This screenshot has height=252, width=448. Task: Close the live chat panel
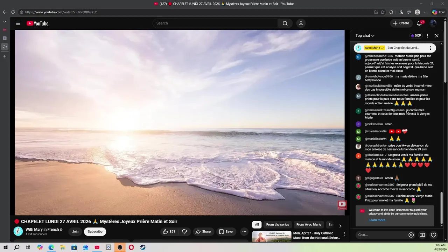[437, 36]
